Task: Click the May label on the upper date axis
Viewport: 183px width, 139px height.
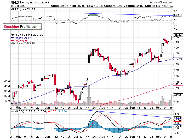Action: [x=19, y=108]
